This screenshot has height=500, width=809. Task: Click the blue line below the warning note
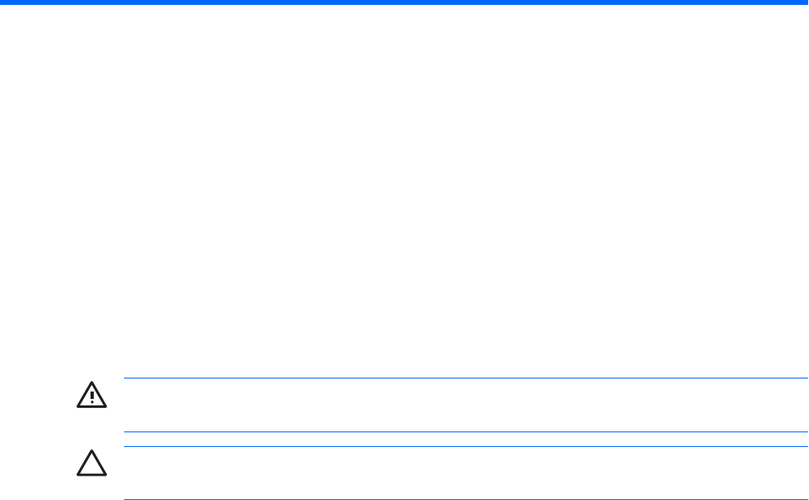click(466, 431)
